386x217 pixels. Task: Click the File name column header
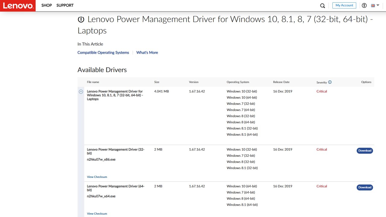pos(93,82)
